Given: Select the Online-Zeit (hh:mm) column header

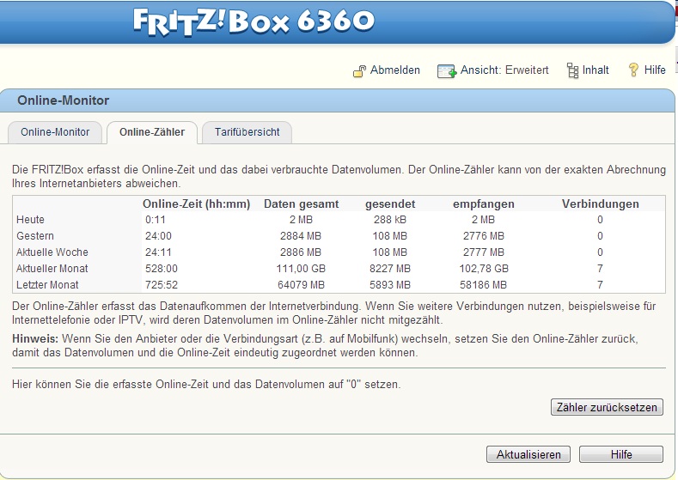Looking at the screenshot, I should (x=196, y=204).
